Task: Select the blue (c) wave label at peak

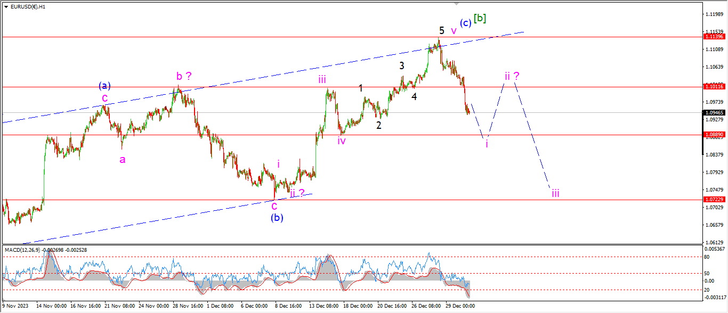Action: coord(466,23)
